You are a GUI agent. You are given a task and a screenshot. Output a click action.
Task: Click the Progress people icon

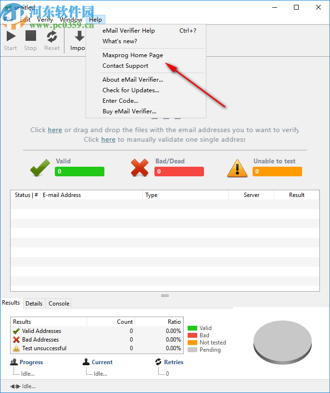14,362
